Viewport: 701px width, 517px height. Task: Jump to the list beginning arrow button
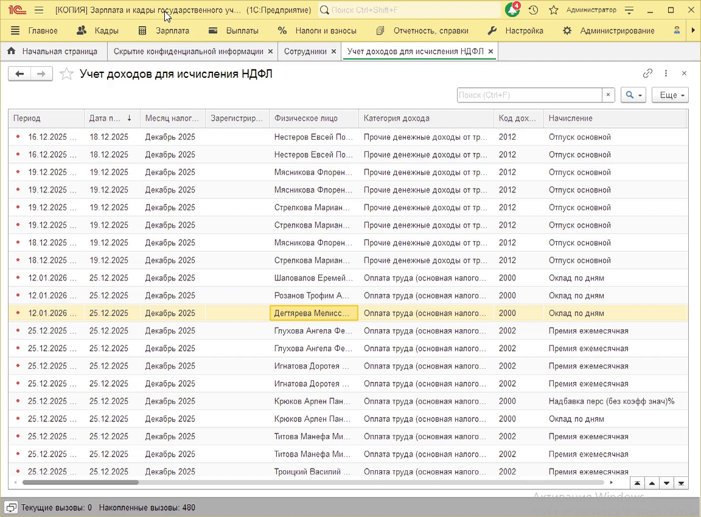pyautogui.click(x=638, y=483)
